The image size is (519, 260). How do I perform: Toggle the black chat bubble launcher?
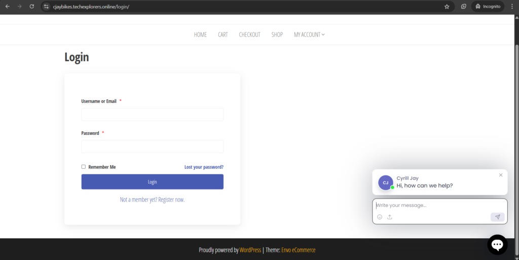(497, 245)
